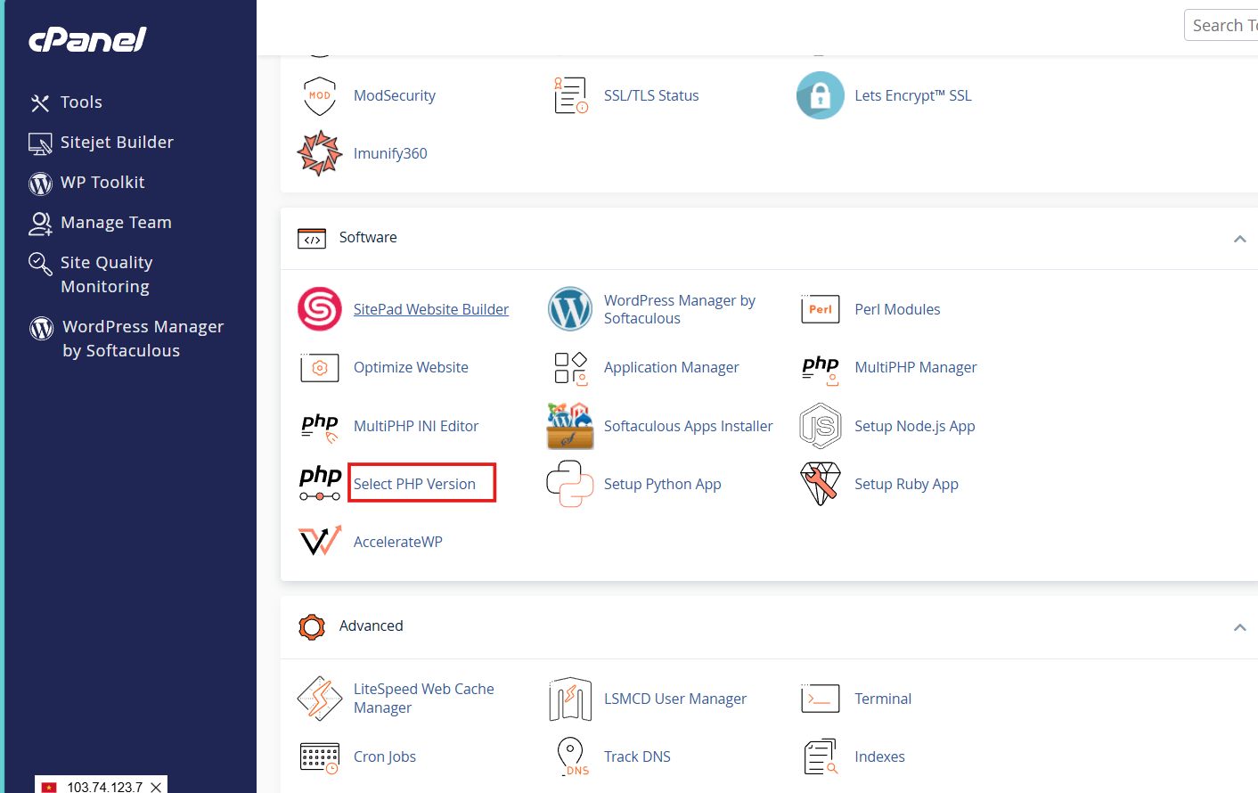The width and height of the screenshot is (1258, 793).
Task: Click the Setup Python App icon
Action: pyautogui.click(x=570, y=484)
